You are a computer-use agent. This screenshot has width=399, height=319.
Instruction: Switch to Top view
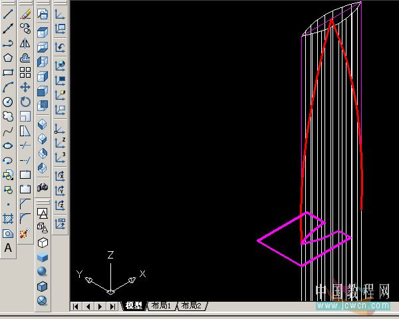tap(43, 32)
